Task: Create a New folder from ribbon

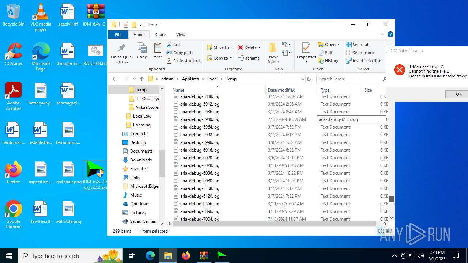Action: click(x=273, y=53)
